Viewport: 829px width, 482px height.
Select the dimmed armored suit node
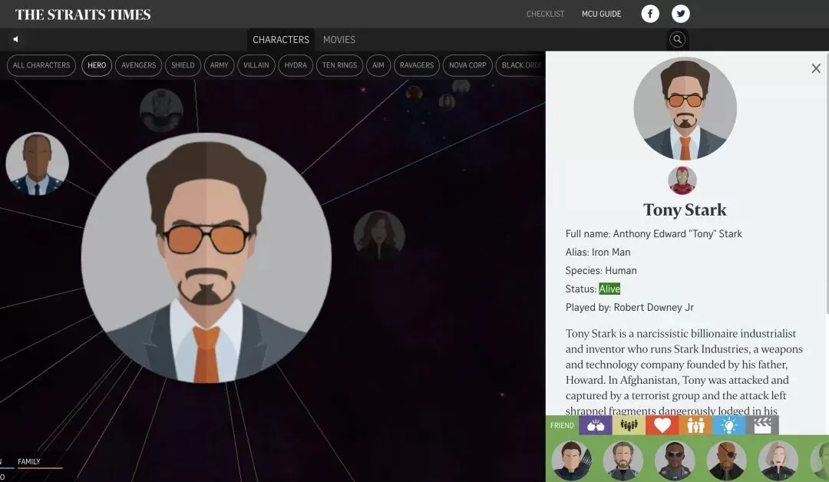click(x=161, y=111)
